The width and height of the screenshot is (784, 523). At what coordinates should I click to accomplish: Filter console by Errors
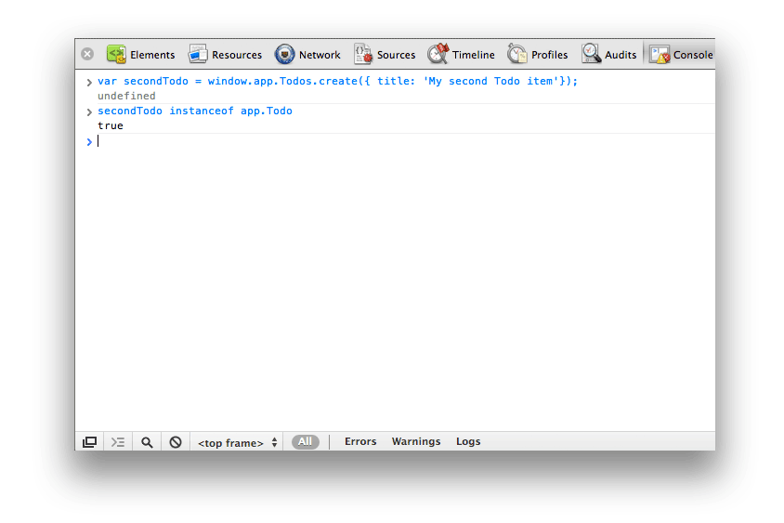pos(360,441)
